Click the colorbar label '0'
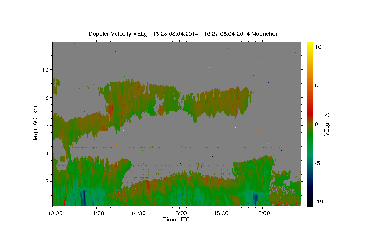 [x=316, y=124]
